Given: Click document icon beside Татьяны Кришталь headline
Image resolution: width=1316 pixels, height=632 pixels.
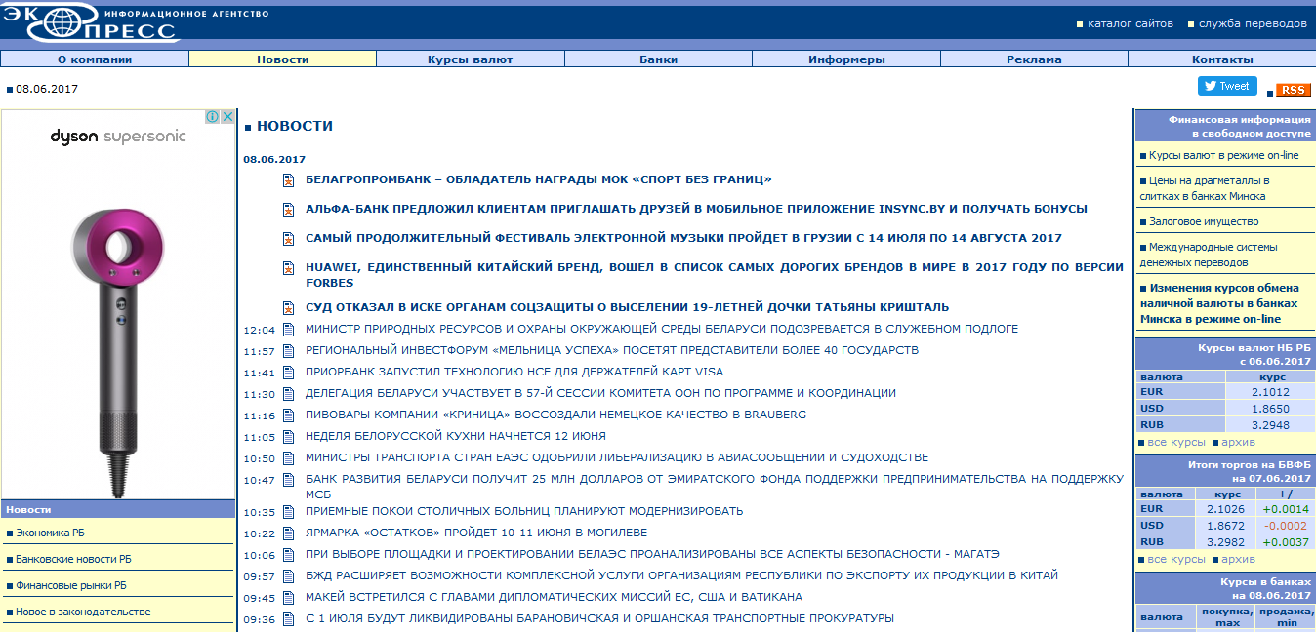Looking at the screenshot, I should tap(288, 308).
